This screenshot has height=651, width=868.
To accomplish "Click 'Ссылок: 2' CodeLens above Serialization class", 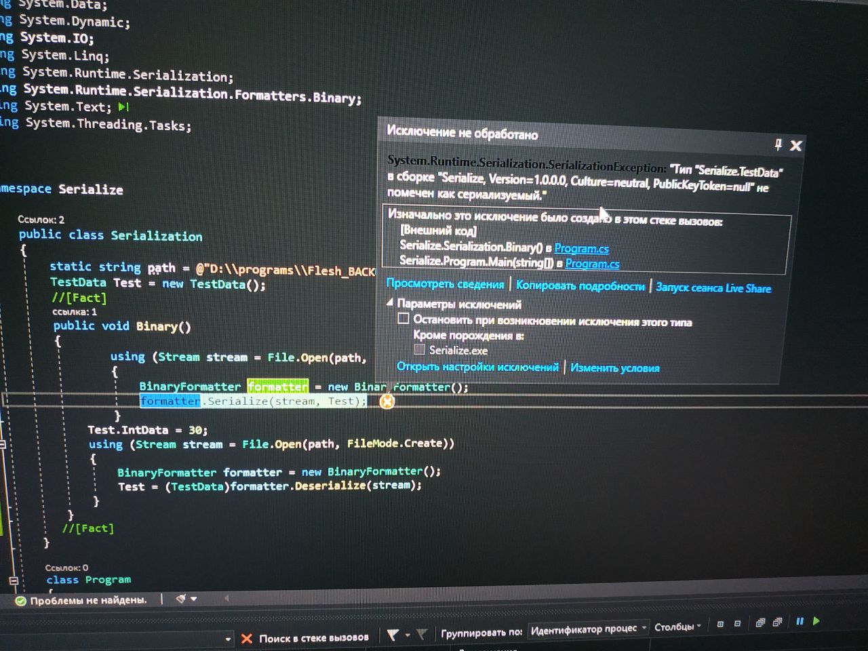I will tap(41, 219).
